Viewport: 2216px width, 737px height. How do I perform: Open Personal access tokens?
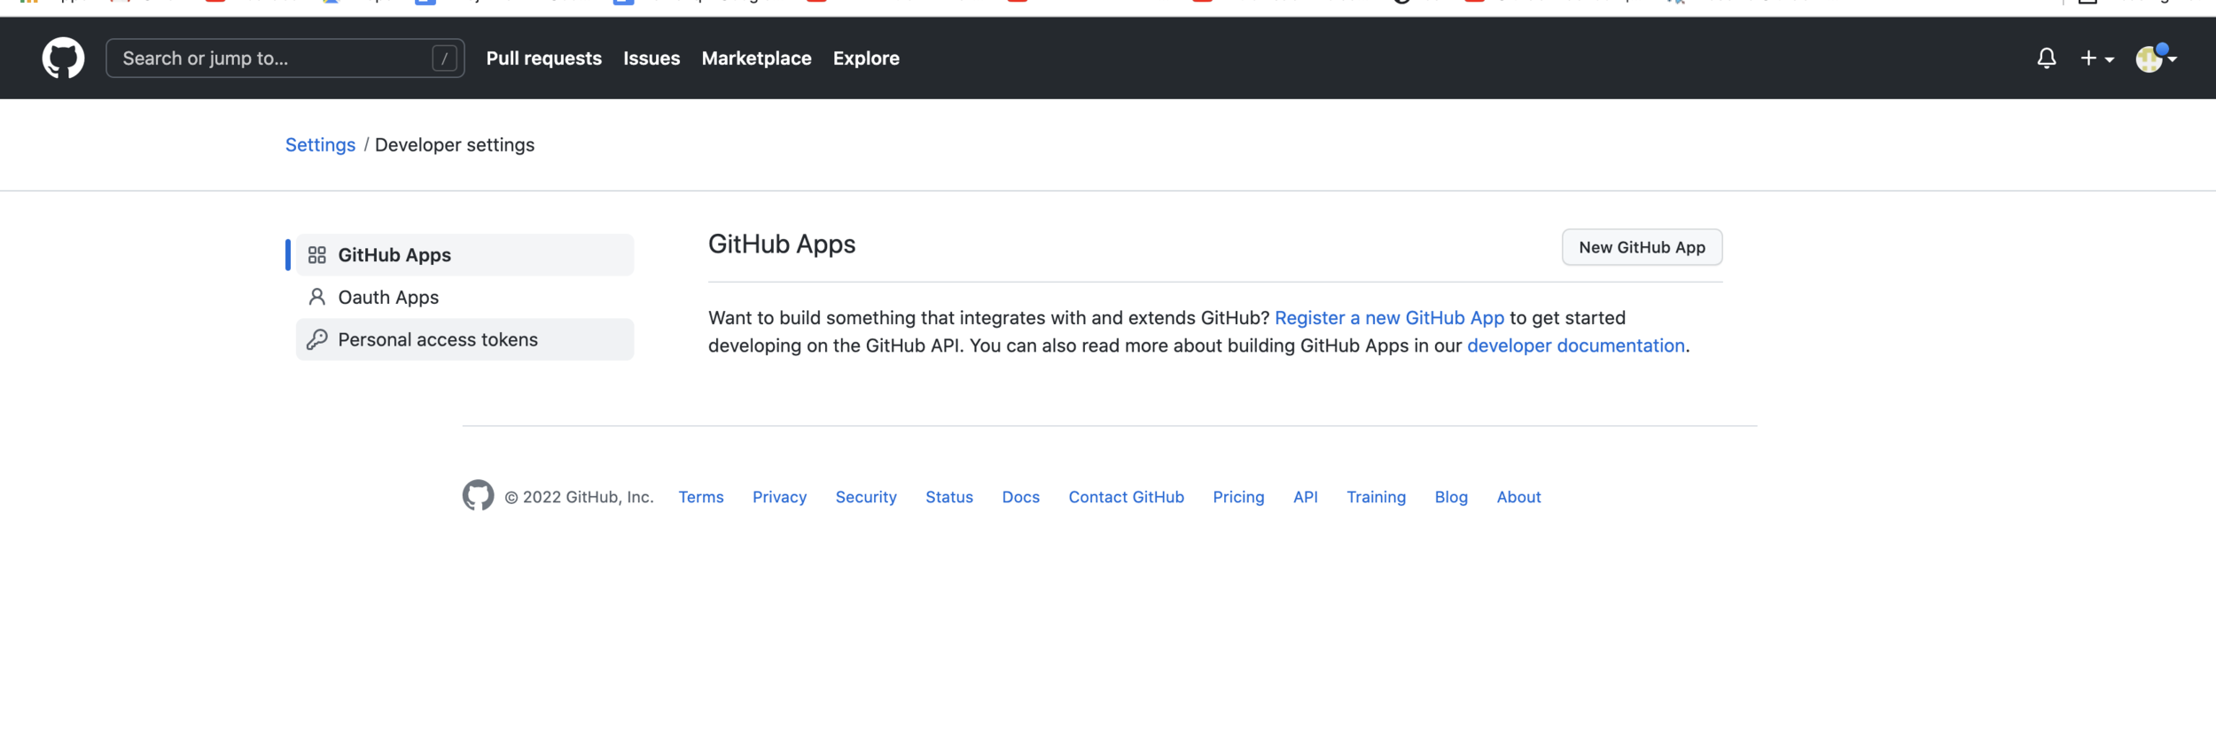click(464, 339)
